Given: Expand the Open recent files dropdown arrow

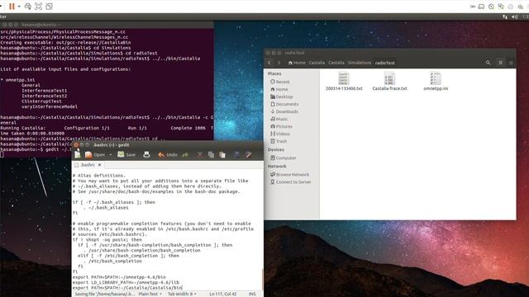Looking at the screenshot, I should point(110,155).
